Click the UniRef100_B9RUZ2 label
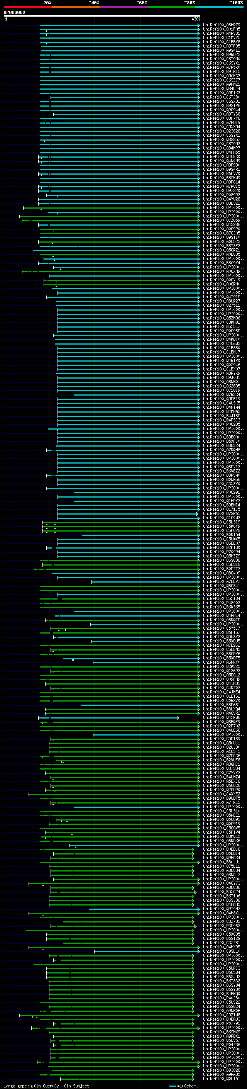This screenshot has width=247, height=1089. [222, 54]
